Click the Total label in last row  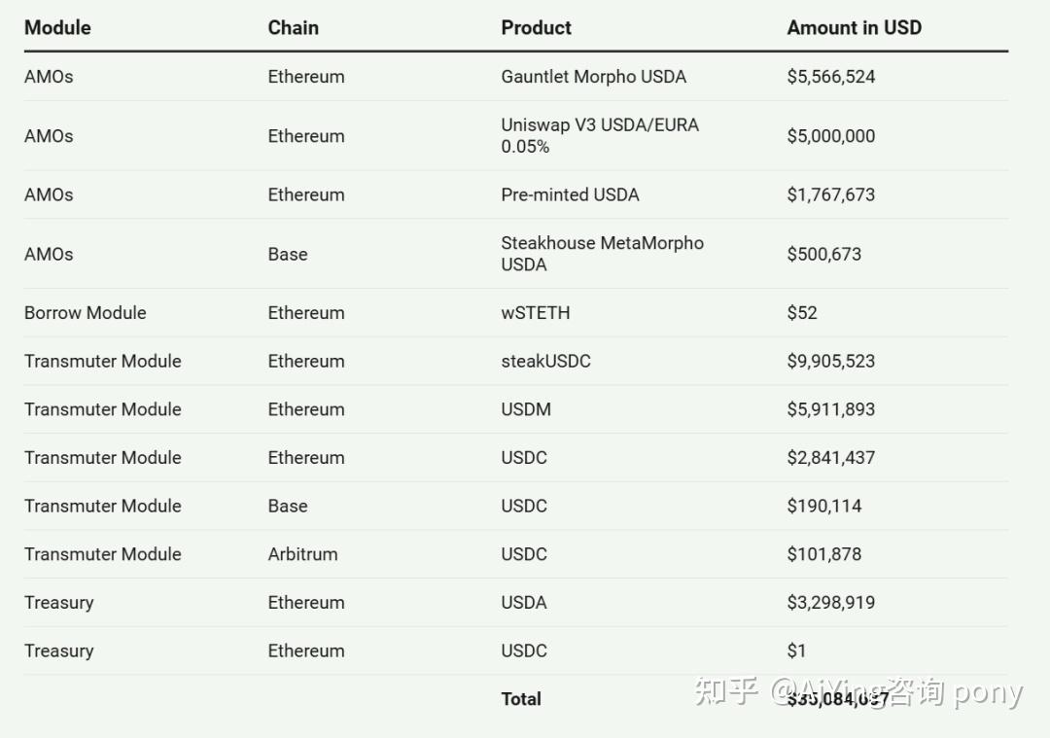(x=521, y=698)
